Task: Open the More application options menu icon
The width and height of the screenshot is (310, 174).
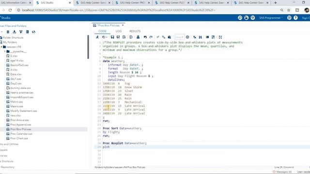Action: tap(289, 18)
